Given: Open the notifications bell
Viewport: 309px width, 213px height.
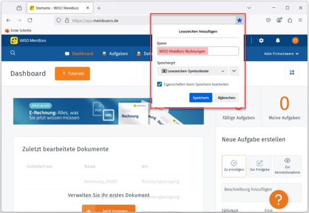Looking at the screenshot, I should (x=277, y=41).
